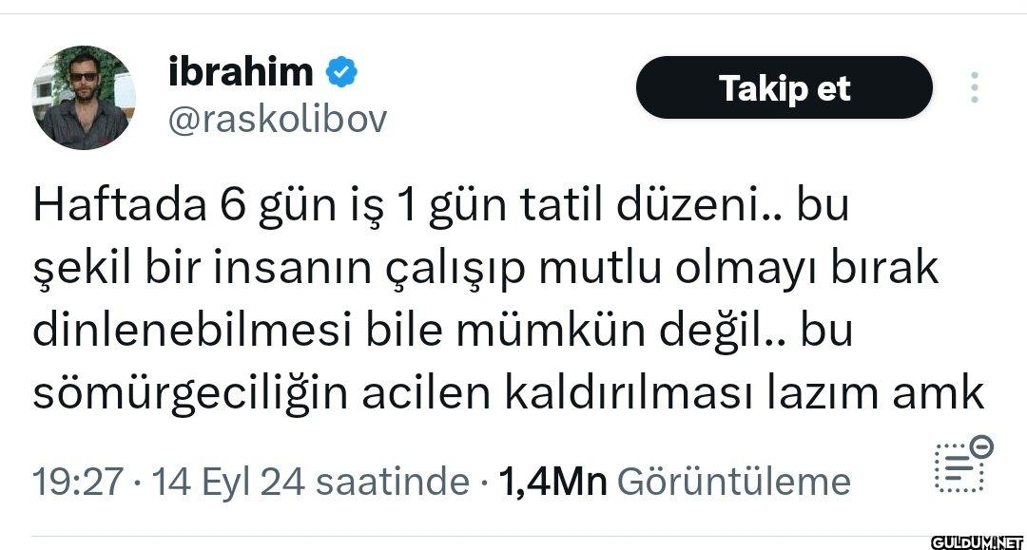
Task: Open ibrahim's profile picture
Action: point(83,98)
